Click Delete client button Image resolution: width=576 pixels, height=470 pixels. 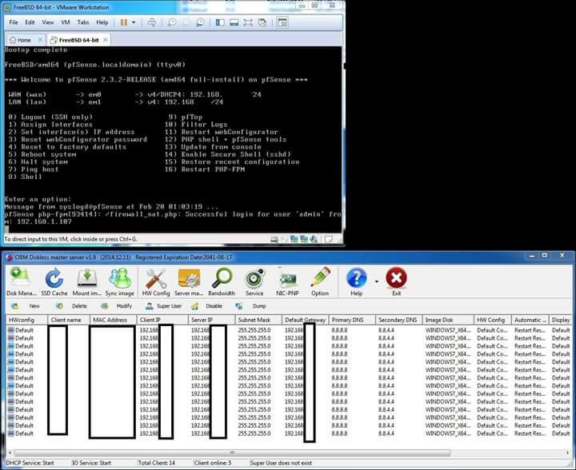[72, 306]
